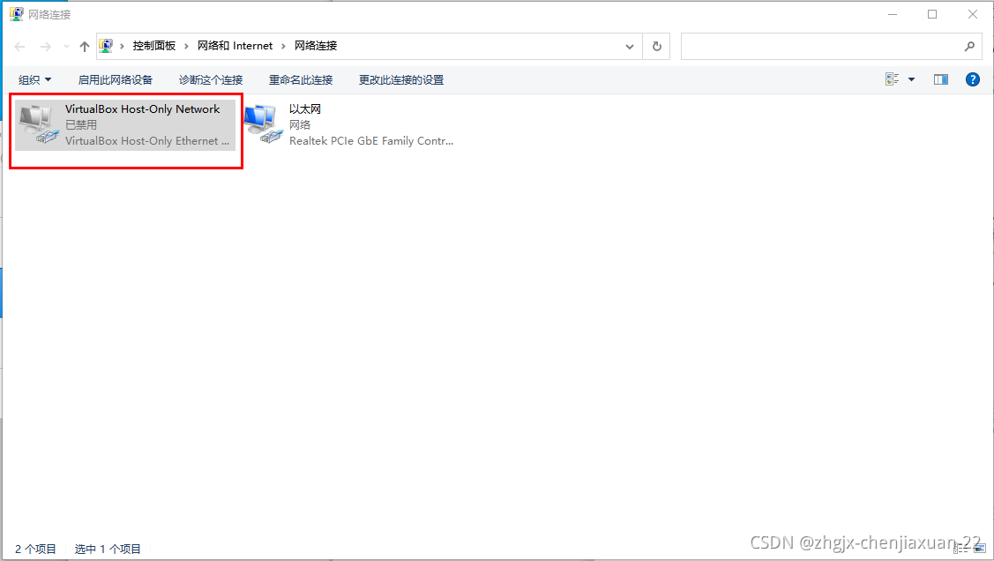This screenshot has width=994, height=561.
Task: Open 控制面板 breadcrumb
Action: coord(154,46)
